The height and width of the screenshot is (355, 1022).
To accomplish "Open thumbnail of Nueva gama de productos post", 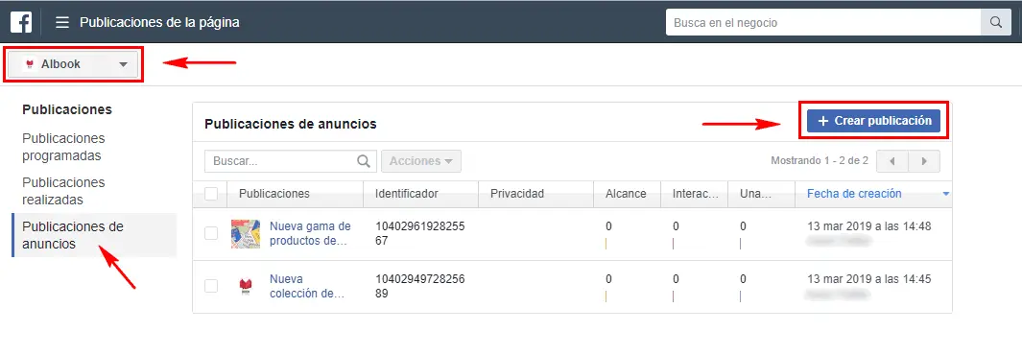I will [x=246, y=234].
